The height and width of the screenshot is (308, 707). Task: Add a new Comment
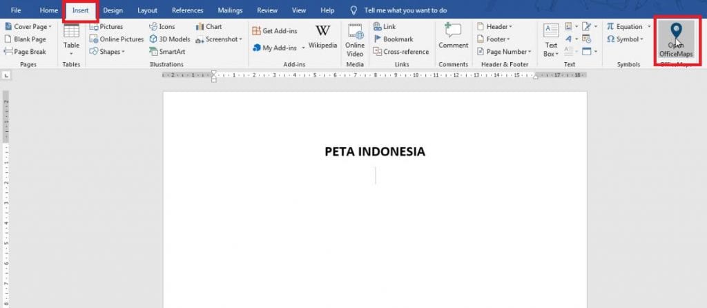[453, 36]
